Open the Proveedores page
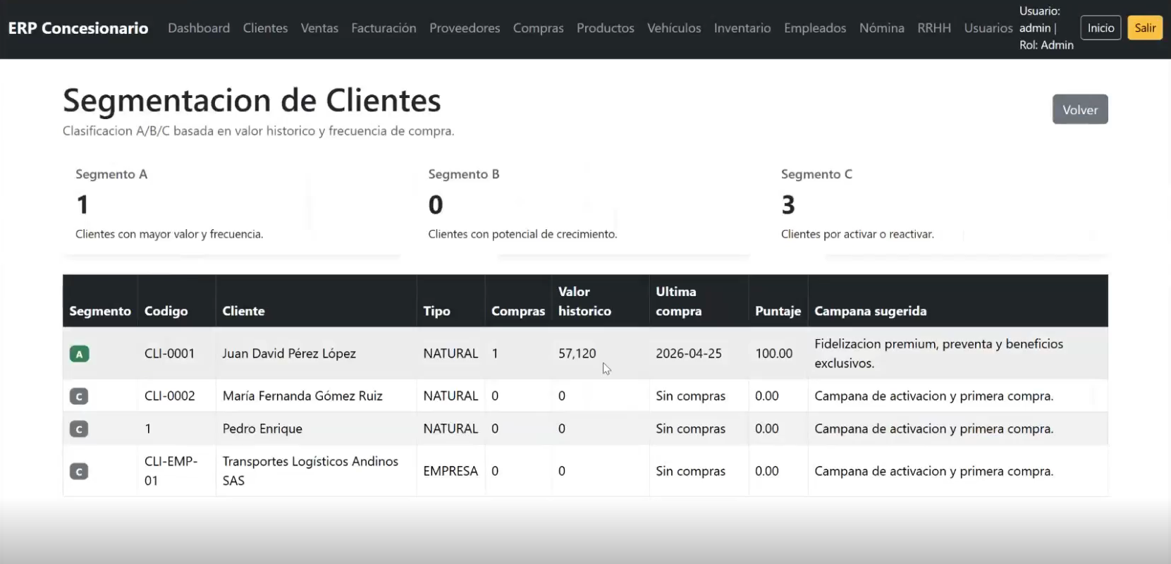 [465, 28]
